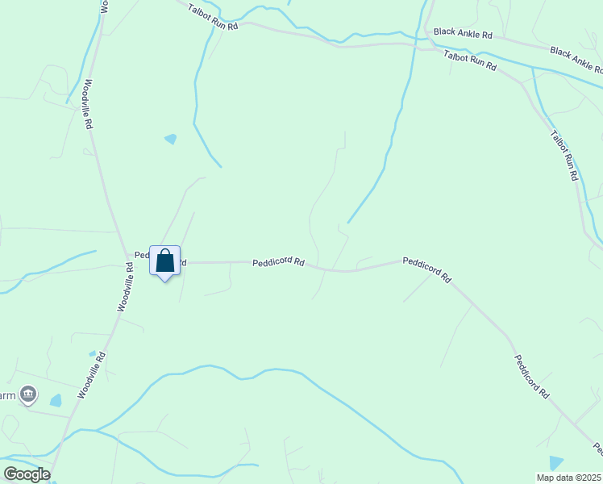Click the Peddicord Rd label where road bends southeast
This screenshot has height=484, width=603.
427,269
